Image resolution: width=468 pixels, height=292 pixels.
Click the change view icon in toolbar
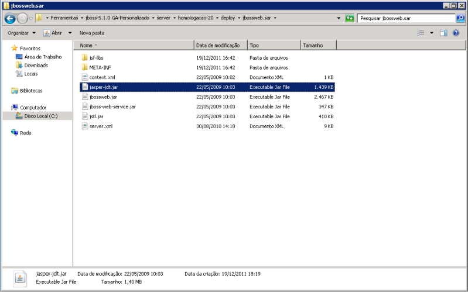coord(421,33)
